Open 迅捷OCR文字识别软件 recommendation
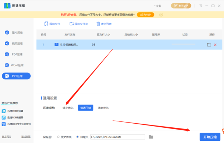 (x=16, y=124)
